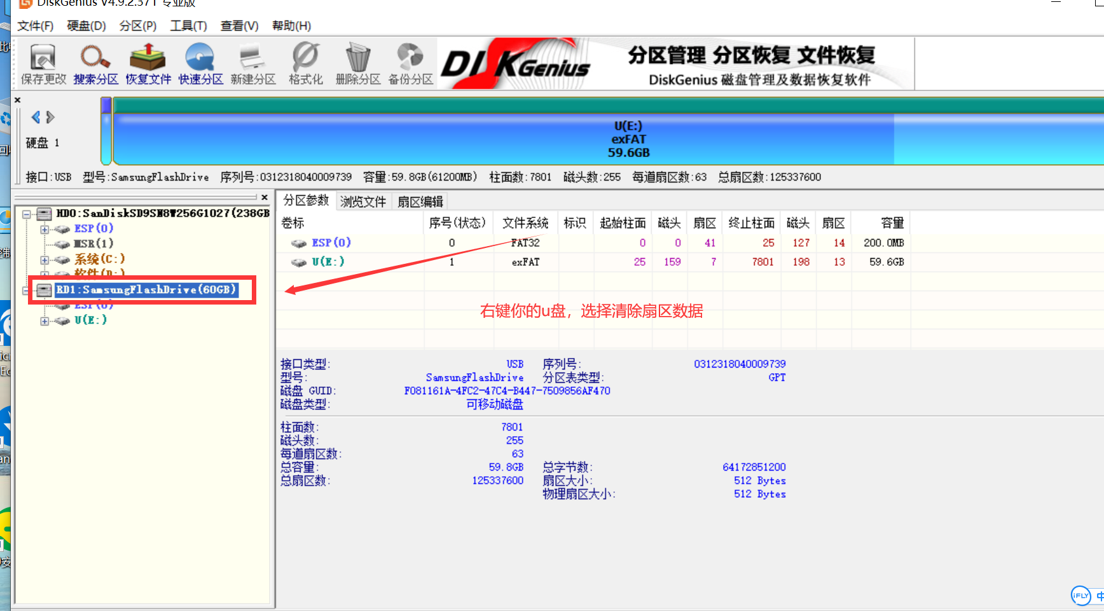Image resolution: width=1104 pixels, height=611 pixels.
Task: Click the Delete Partition (删除分区) icon
Action: (358, 64)
